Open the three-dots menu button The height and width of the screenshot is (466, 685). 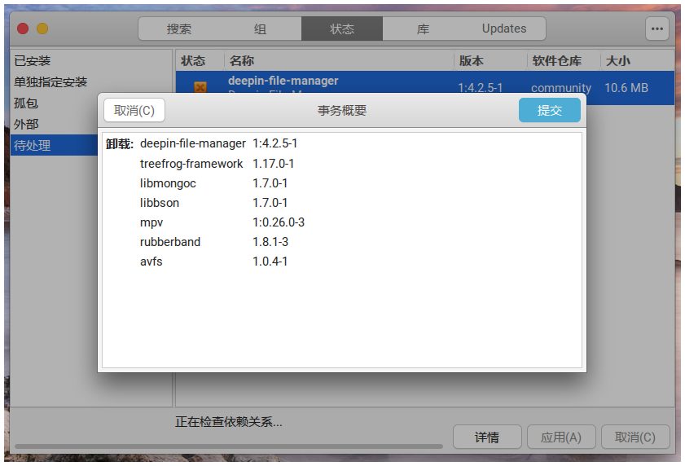[x=657, y=29]
